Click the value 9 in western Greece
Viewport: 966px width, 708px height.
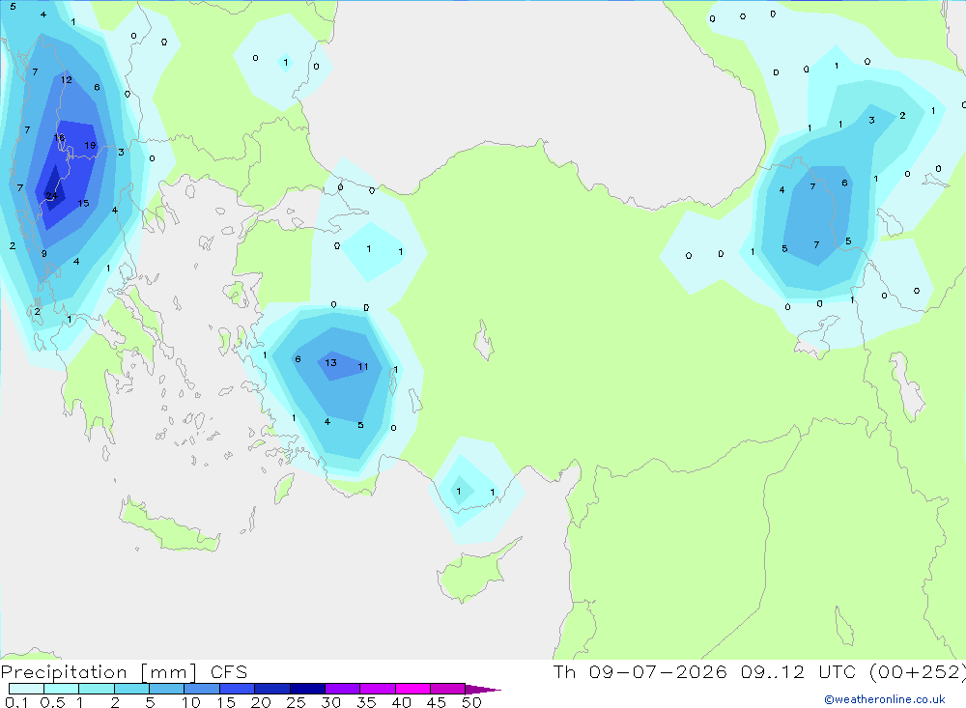click(x=43, y=253)
